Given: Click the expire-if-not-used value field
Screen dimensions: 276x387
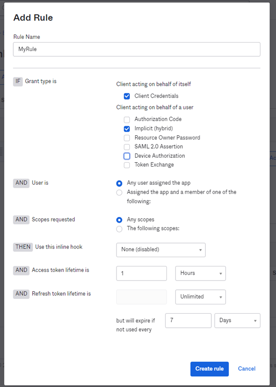Looking at the screenshot, I should (188, 321).
